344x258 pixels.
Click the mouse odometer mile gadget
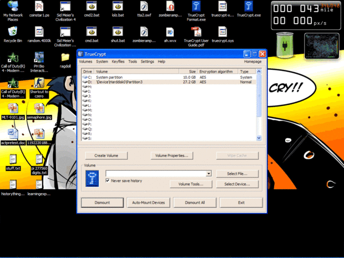[306, 16]
